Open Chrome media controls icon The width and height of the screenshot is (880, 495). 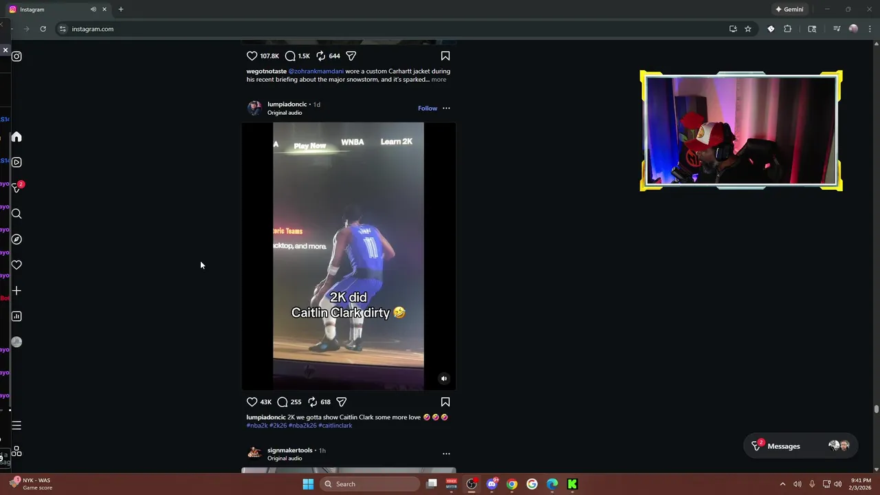tap(837, 29)
